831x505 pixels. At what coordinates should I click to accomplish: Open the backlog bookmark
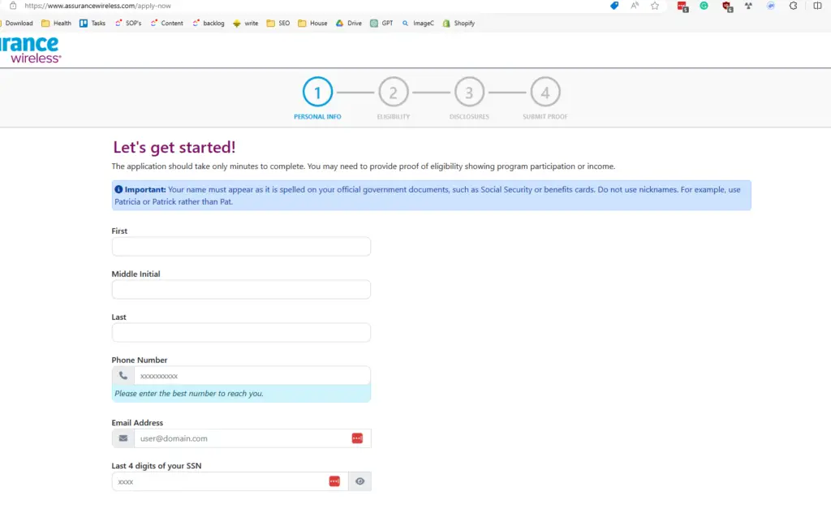click(x=209, y=24)
